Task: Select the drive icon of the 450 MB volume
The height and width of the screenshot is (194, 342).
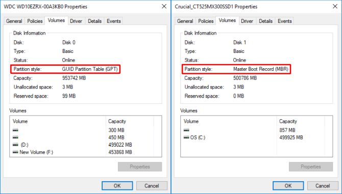Action: (x=15, y=137)
